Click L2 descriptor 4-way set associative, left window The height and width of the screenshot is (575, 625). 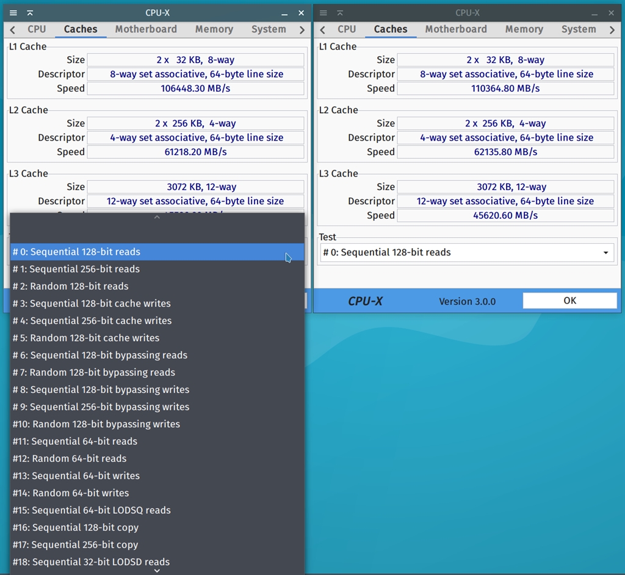coord(195,137)
